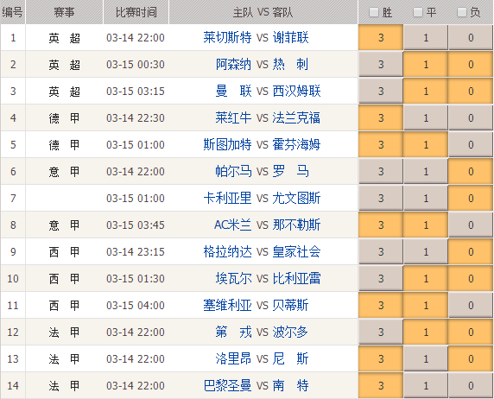Check the 平 checkbox in header
The height and width of the screenshot is (399, 494).
(x=418, y=13)
